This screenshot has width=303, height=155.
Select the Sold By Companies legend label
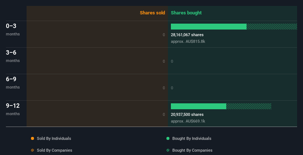(x=55, y=150)
